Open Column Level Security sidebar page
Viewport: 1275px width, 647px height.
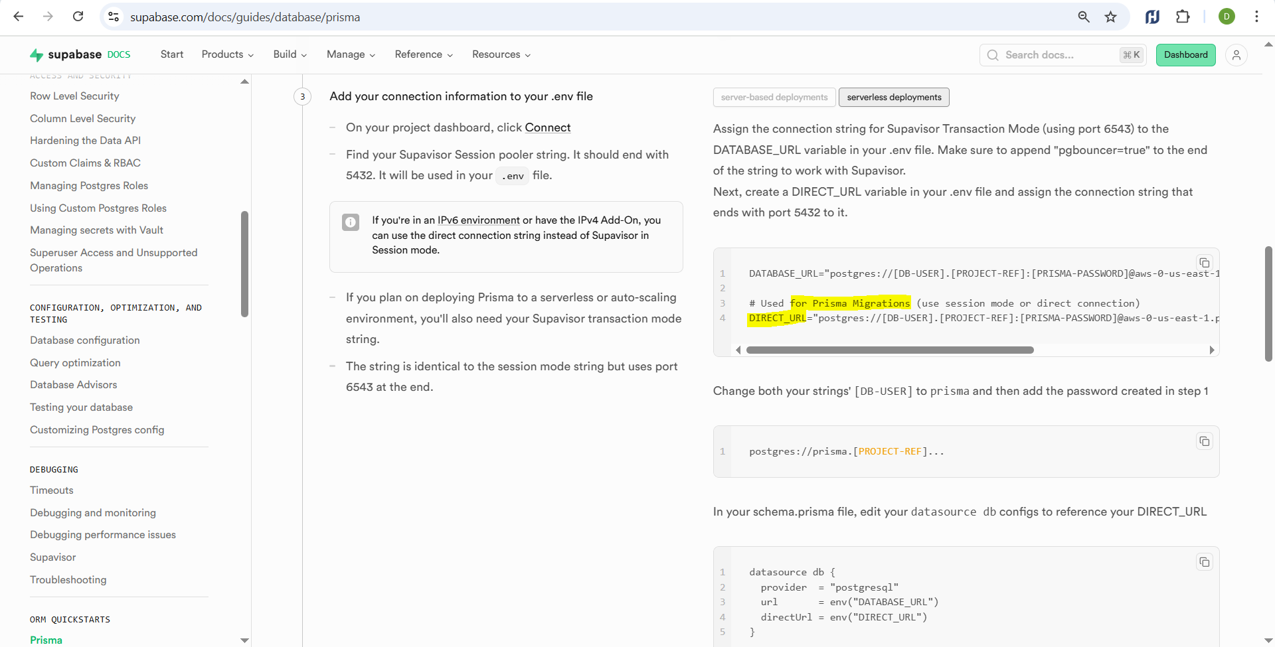pos(82,119)
